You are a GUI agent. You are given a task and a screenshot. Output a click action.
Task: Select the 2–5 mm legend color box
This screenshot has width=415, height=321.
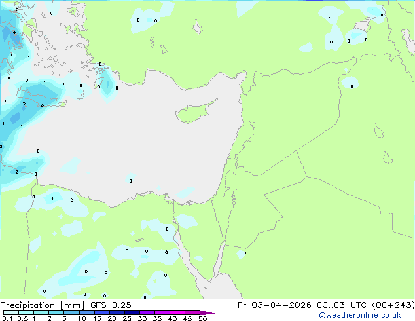point(56,312)
